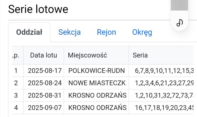Screen dimensions: 197x117
Task: Switch to the Okręg tab
Action: coord(142,32)
